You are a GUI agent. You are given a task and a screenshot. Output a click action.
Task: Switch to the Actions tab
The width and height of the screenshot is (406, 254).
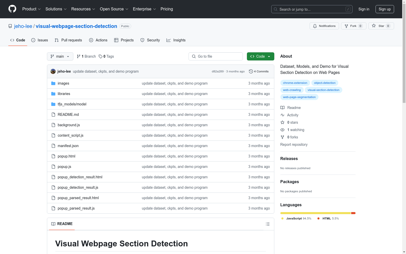pyautogui.click(x=98, y=40)
